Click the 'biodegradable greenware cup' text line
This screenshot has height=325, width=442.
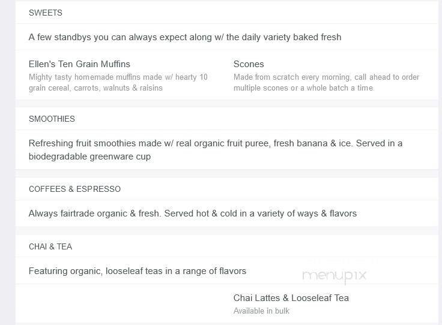pyautogui.click(x=90, y=157)
